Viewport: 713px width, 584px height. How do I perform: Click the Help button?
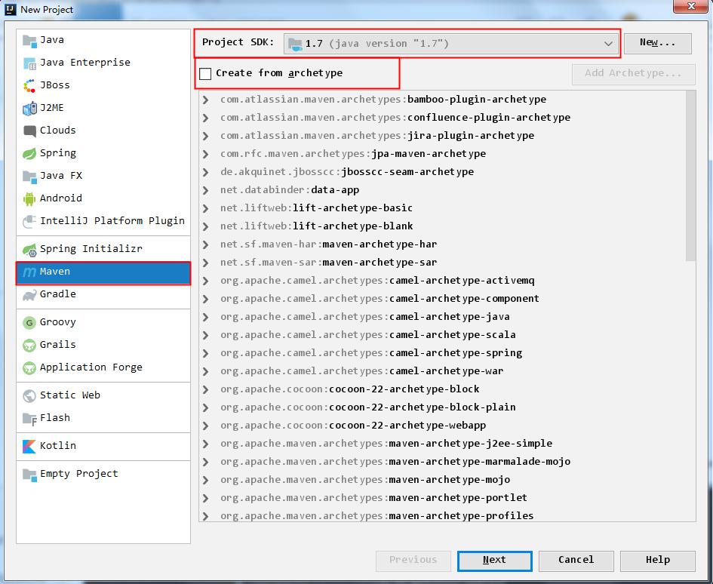657,561
